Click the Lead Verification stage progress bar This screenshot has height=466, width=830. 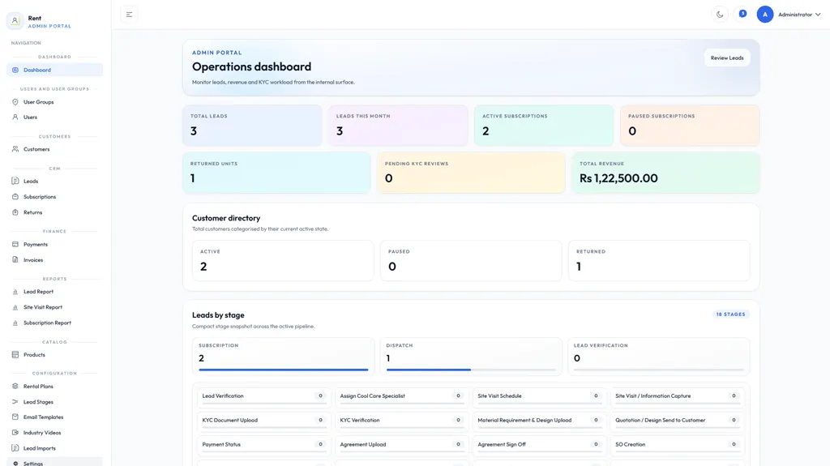(658, 370)
